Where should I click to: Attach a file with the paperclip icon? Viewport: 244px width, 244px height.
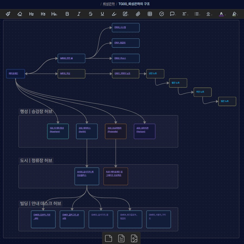[138, 14]
